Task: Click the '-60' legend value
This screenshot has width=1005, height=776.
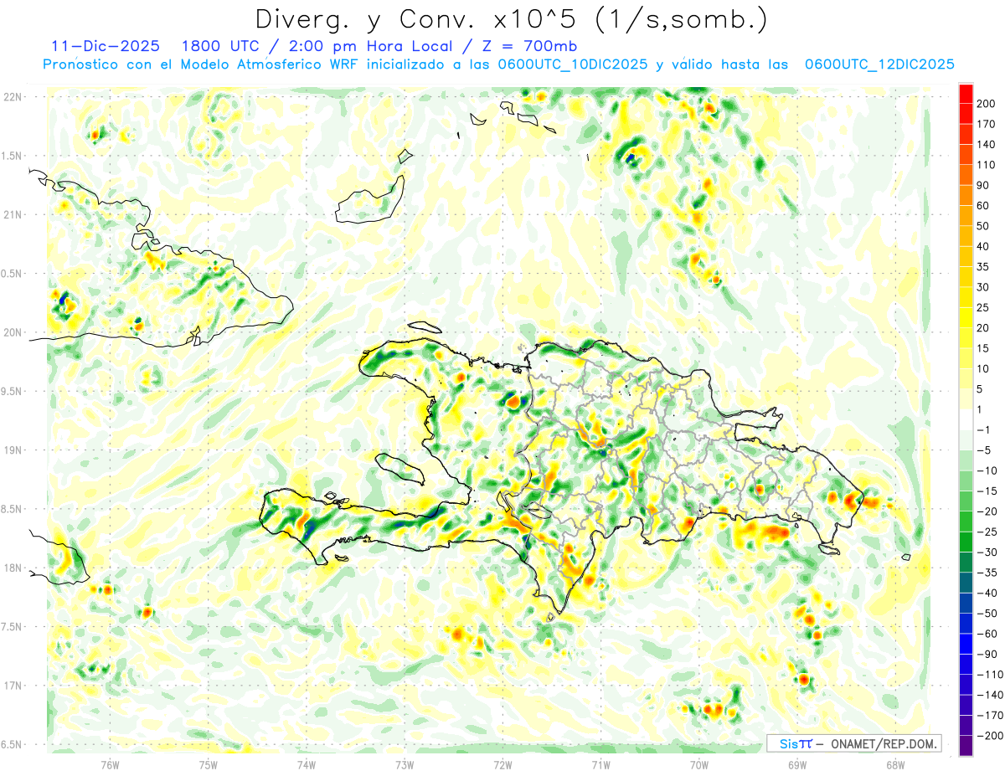Action: tap(987, 635)
